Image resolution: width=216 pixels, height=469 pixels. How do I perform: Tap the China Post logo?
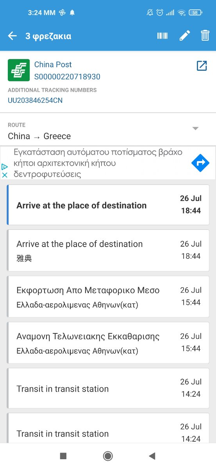[x=19, y=70]
